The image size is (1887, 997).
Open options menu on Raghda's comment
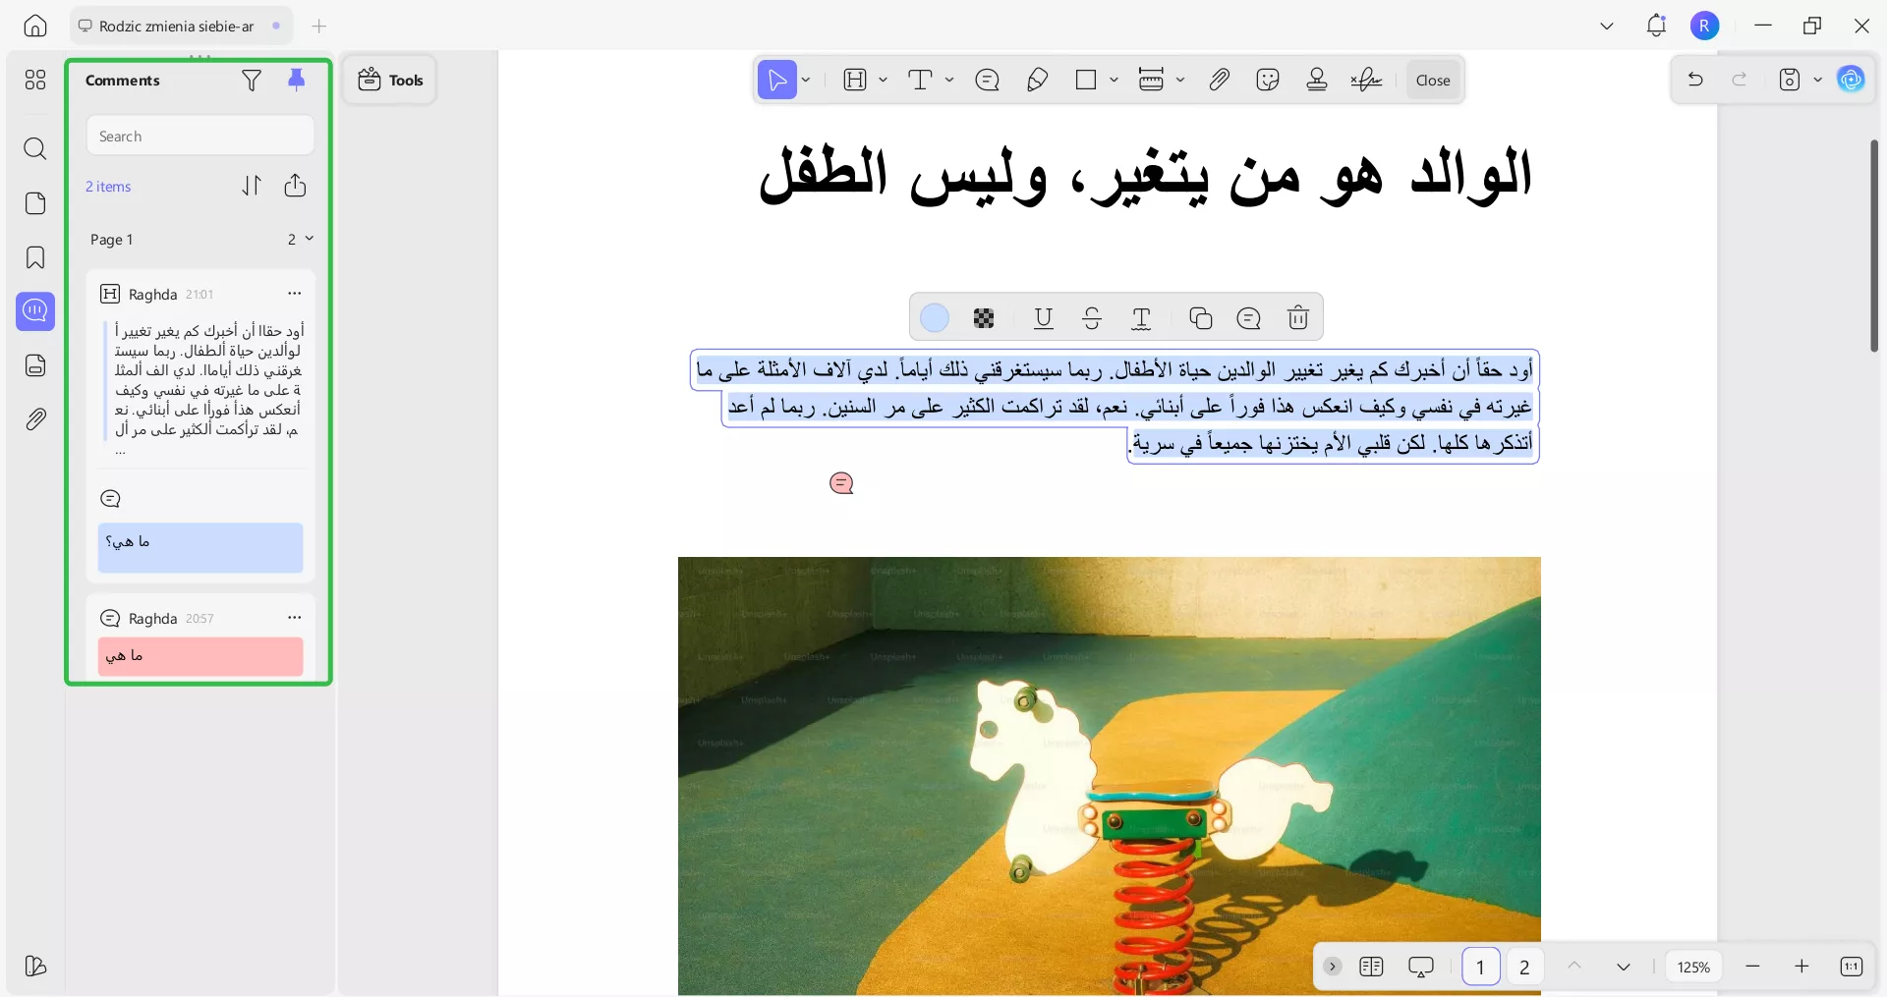(x=294, y=293)
